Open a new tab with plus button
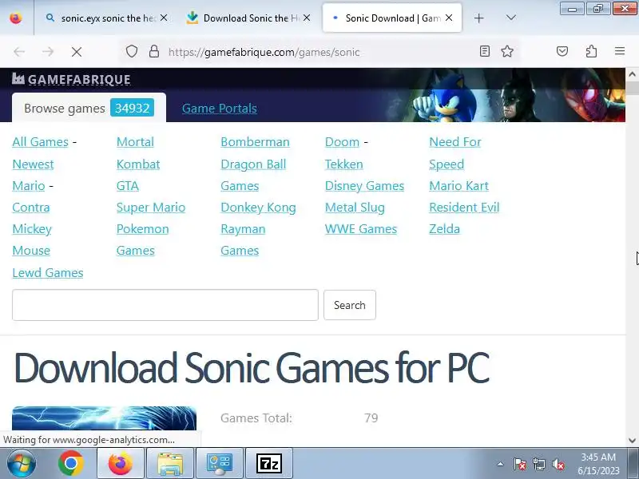This screenshot has width=639, height=479. tap(478, 18)
